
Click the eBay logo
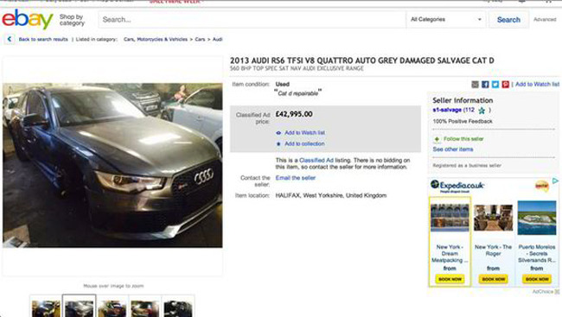coord(28,19)
